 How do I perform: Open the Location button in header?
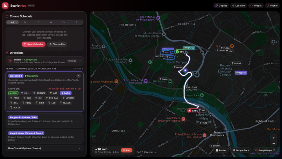point(239,6)
